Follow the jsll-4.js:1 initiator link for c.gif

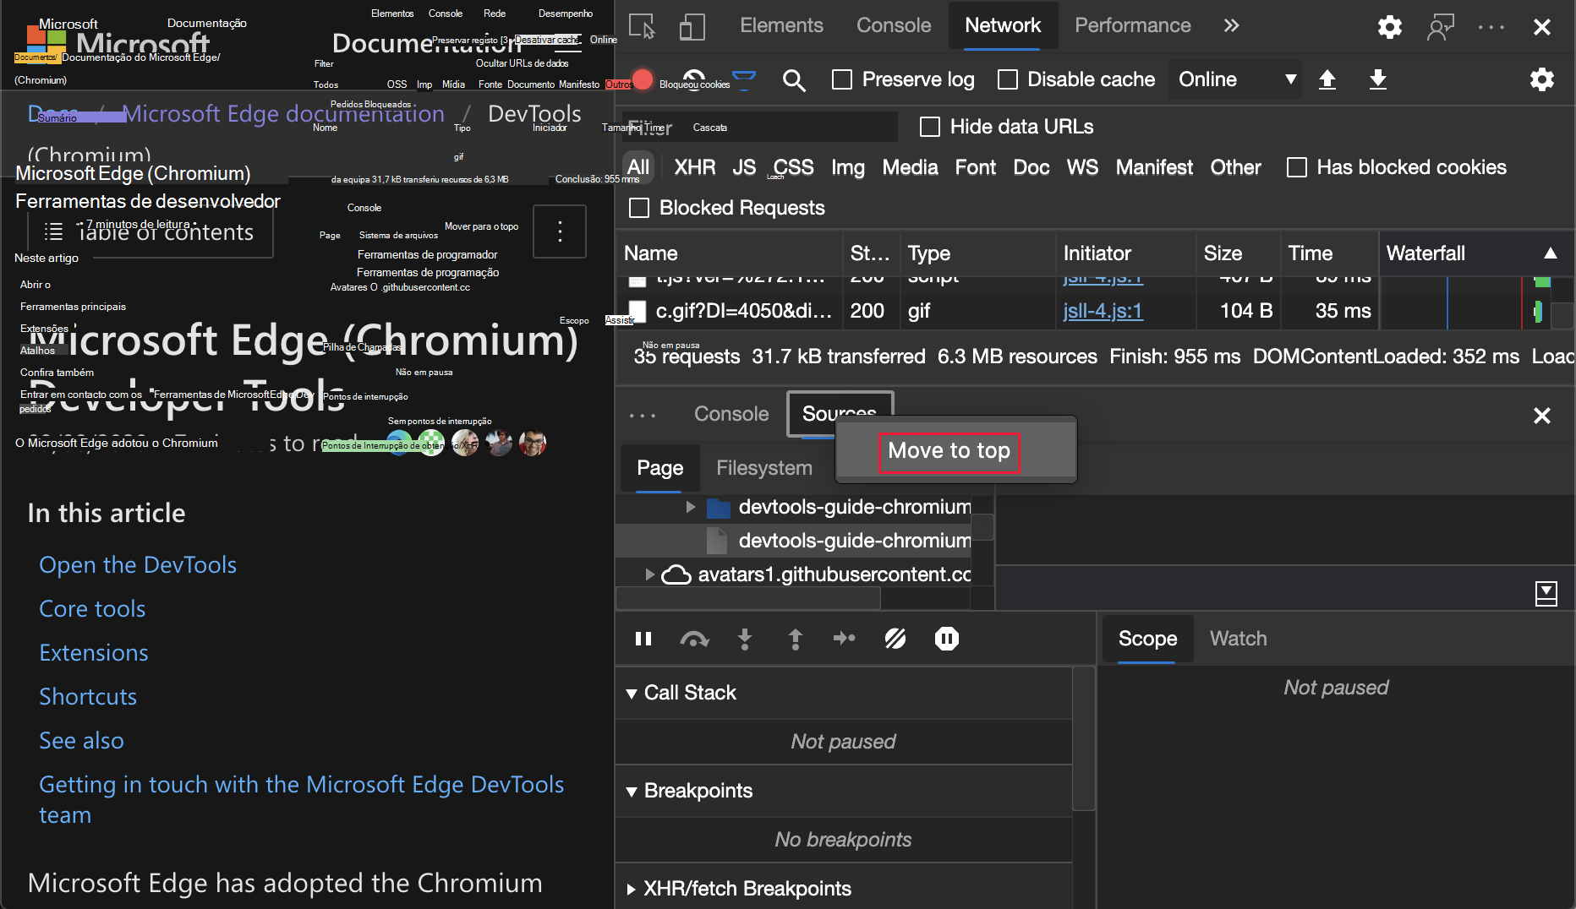(x=1103, y=311)
